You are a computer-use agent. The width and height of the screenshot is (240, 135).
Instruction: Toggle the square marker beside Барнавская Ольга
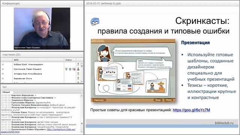click(3, 78)
